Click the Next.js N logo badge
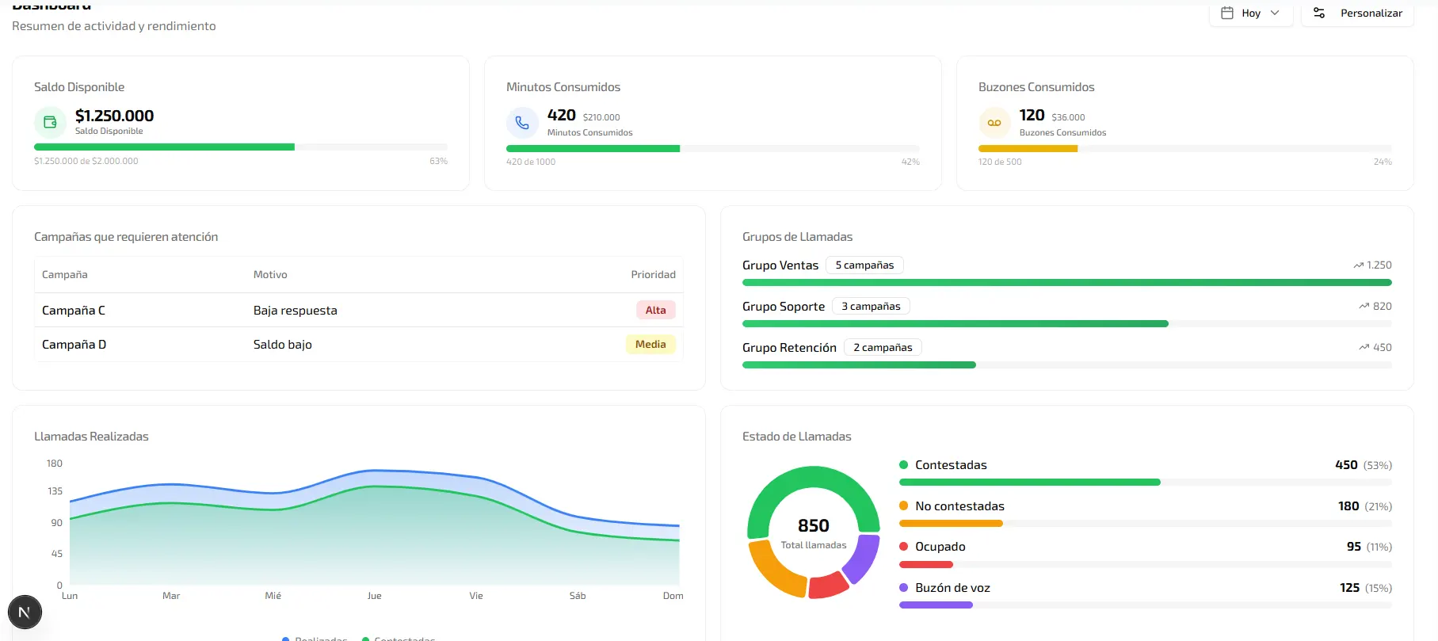Viewport: 1438px width, 641px height. click(25, 612)
